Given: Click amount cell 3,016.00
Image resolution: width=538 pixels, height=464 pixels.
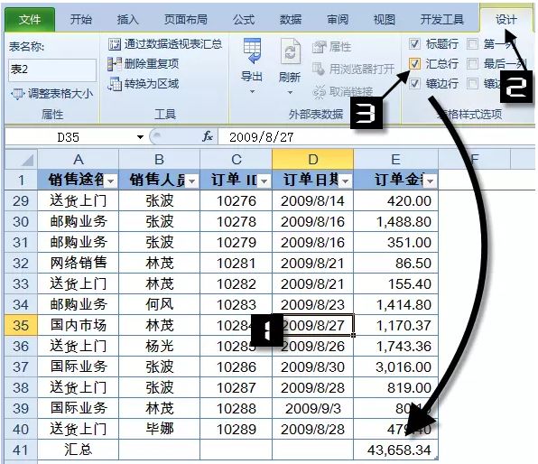Looking at the screenshot, I should tap(395, 367).
